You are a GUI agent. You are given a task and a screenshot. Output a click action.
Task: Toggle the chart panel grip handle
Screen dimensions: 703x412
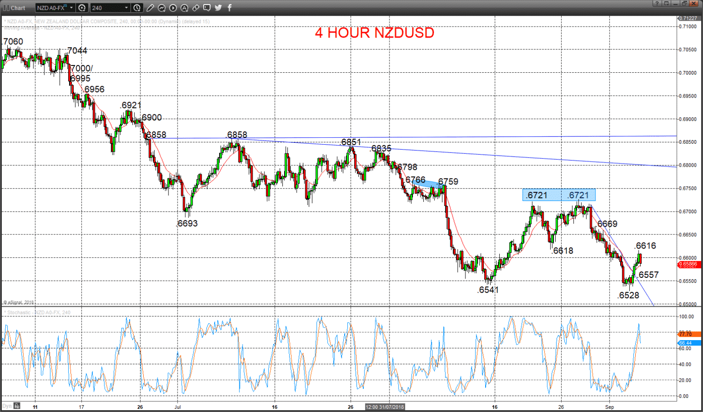coord(6,8)
